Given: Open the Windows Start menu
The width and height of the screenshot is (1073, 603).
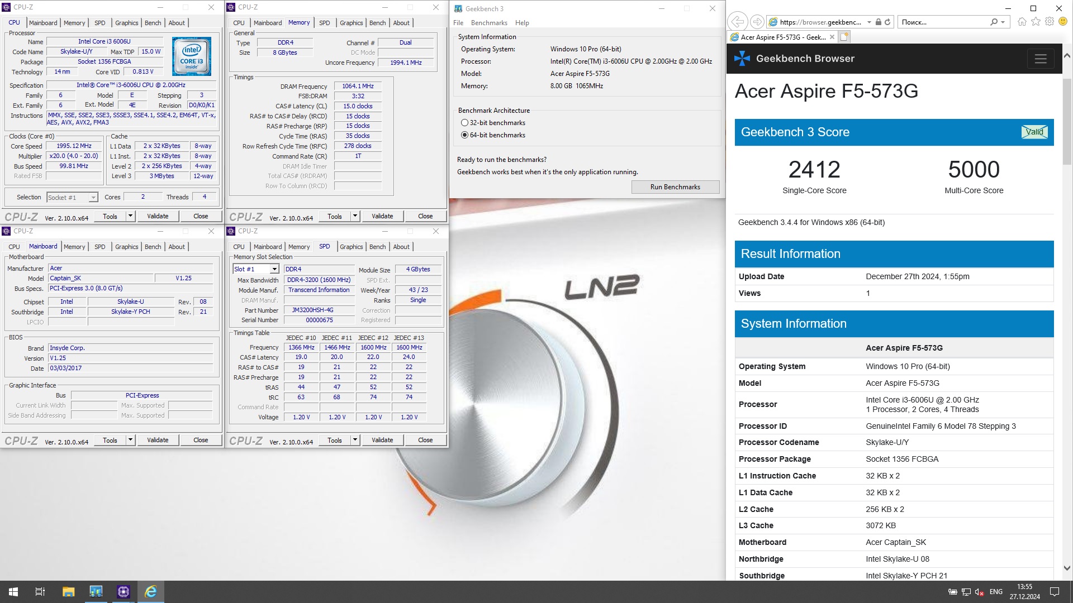Looking at the screenshot, I should (13, 592).
